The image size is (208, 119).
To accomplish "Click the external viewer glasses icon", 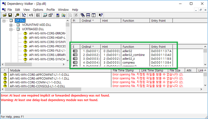I will [x=45, y=15].
